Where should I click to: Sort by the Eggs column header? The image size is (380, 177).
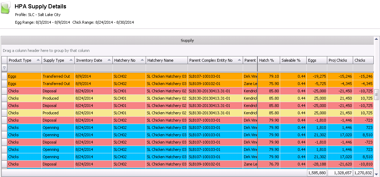click(316, 60)
